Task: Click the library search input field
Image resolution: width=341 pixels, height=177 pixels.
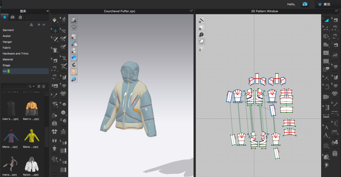Action: (15, 87)
